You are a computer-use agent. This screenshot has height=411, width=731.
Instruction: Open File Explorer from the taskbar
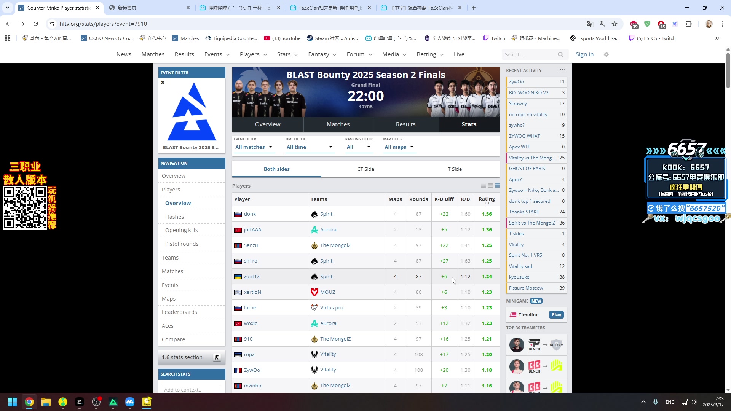point(46,402)
